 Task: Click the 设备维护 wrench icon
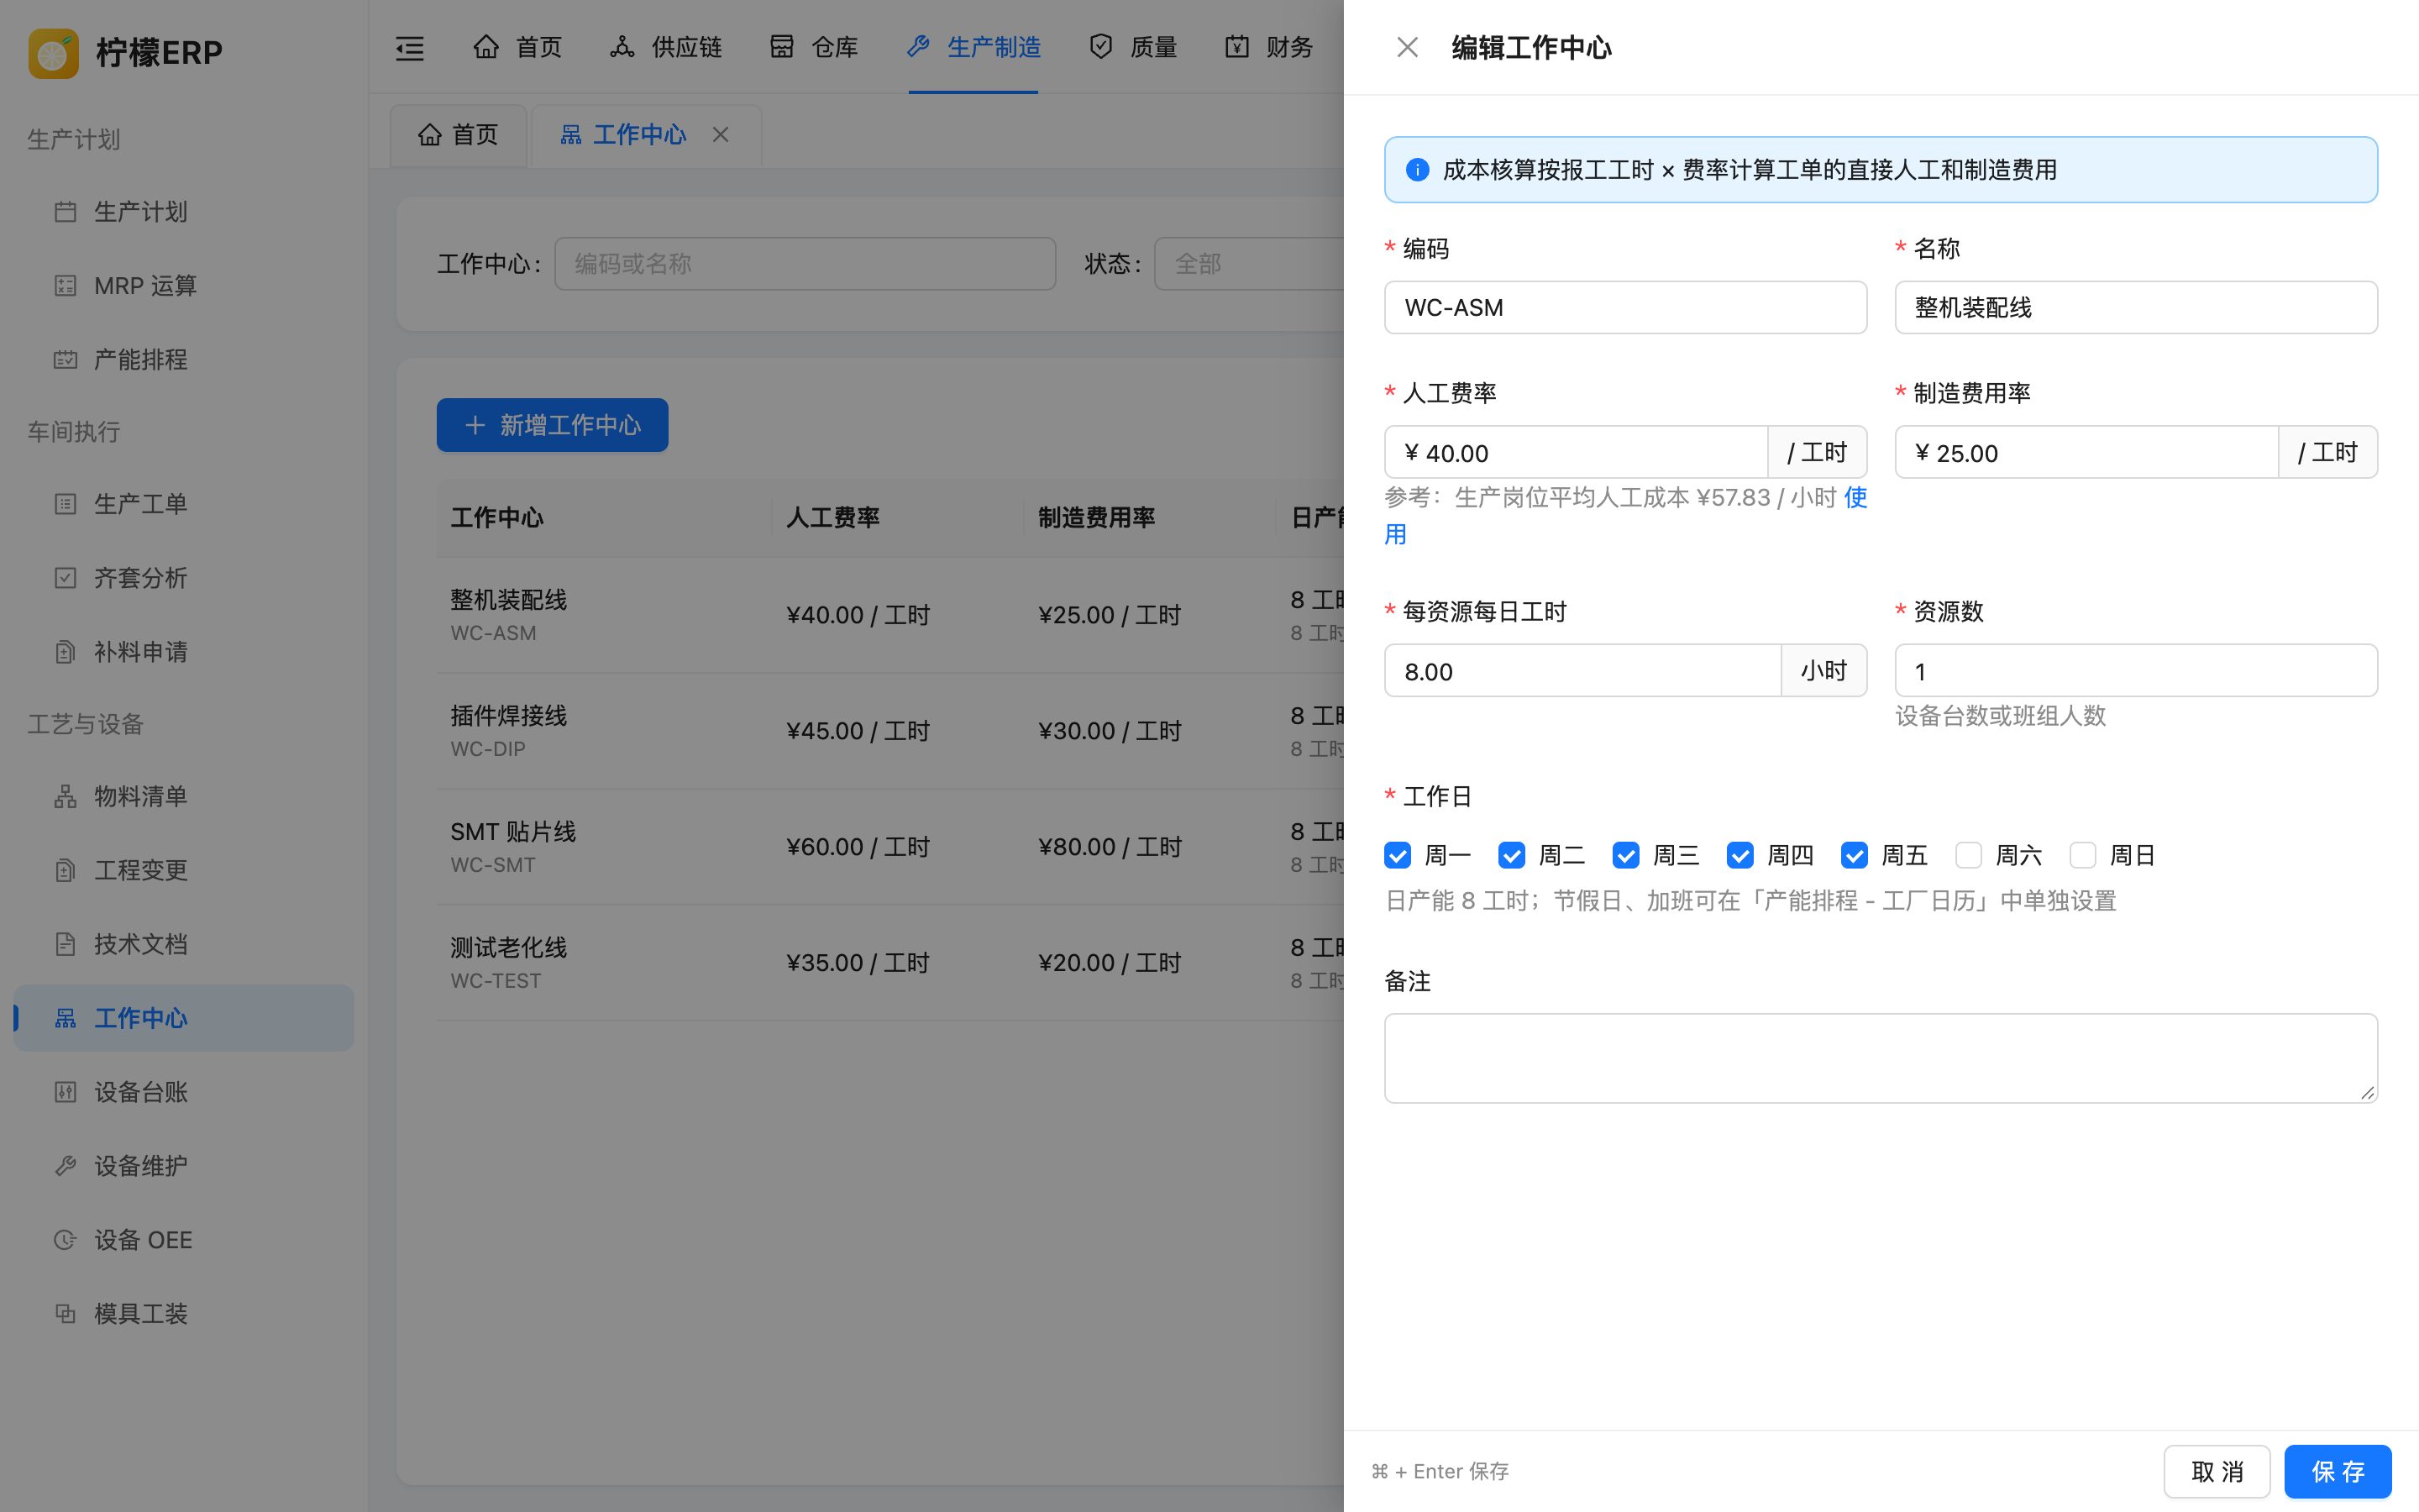pyautogui.click(x=65, y=1166)
